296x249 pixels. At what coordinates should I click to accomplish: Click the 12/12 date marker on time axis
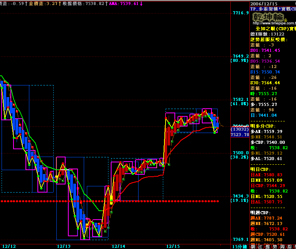(10, 246)
